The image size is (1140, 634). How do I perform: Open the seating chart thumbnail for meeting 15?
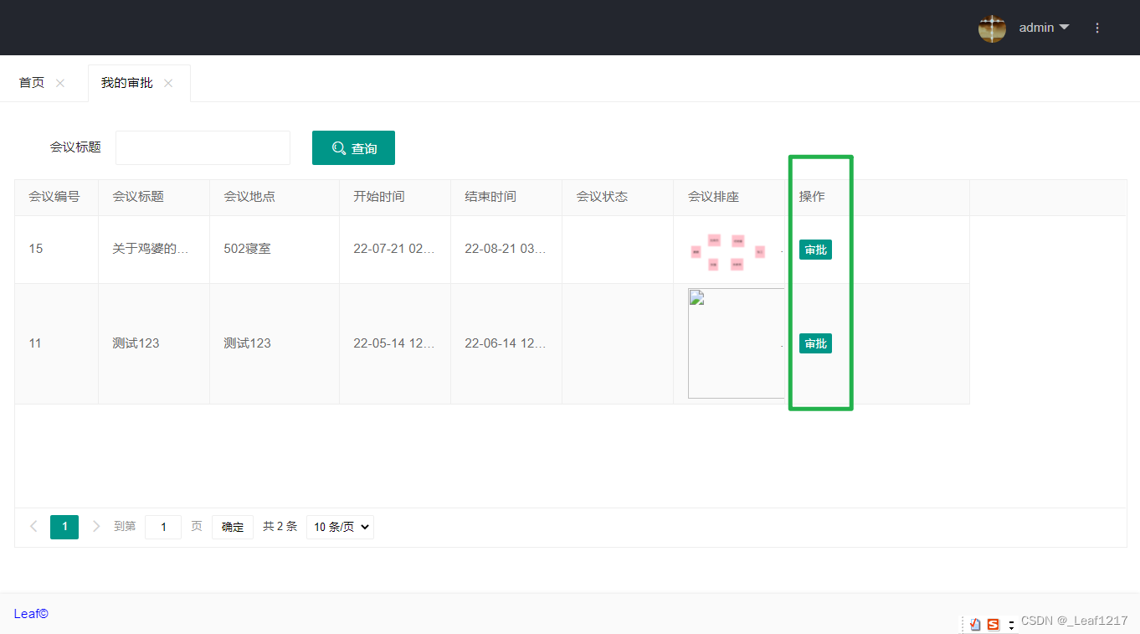click(728, 251)
